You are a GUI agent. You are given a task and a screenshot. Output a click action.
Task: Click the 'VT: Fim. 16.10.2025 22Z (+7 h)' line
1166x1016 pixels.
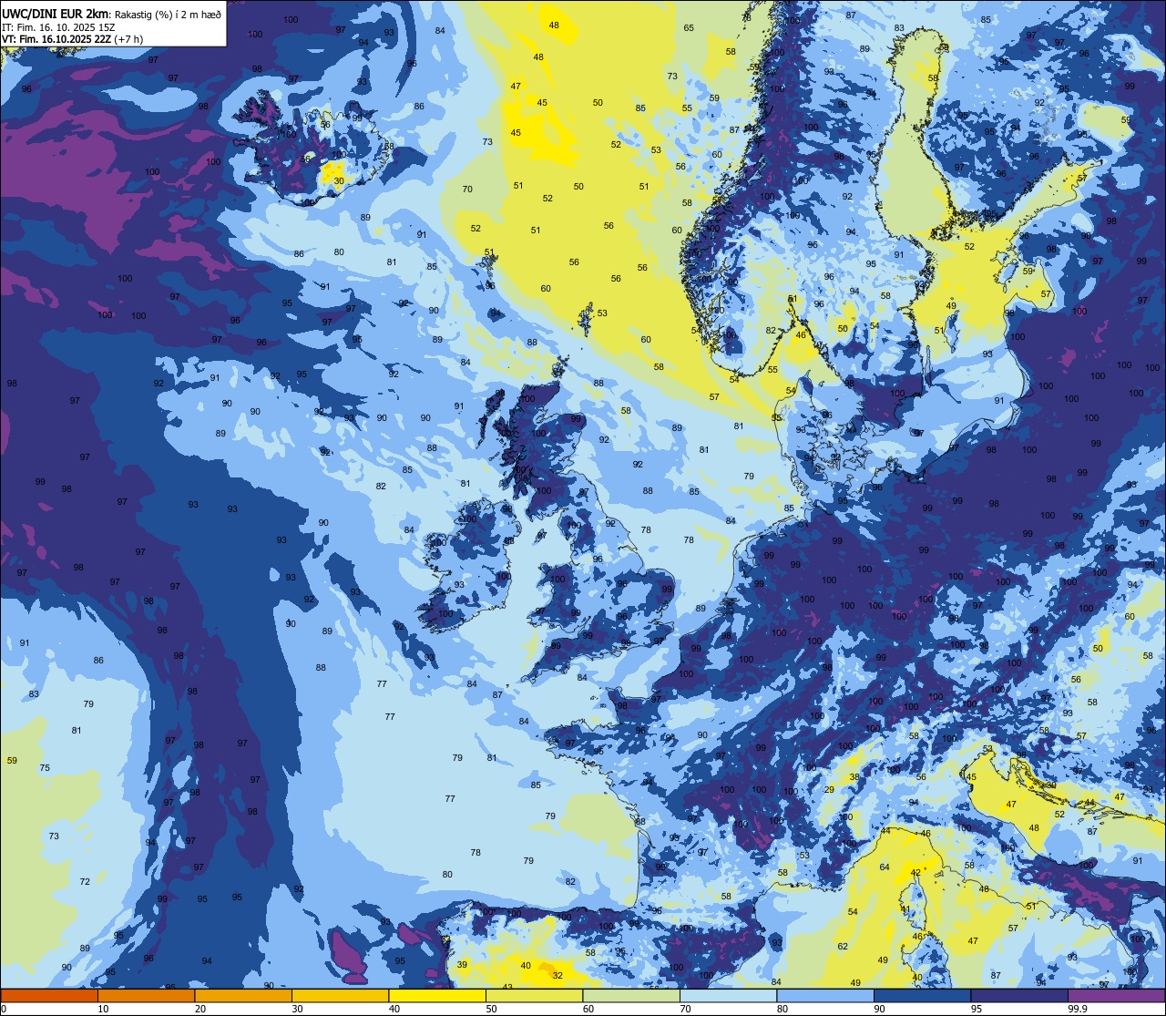[72, 40]
